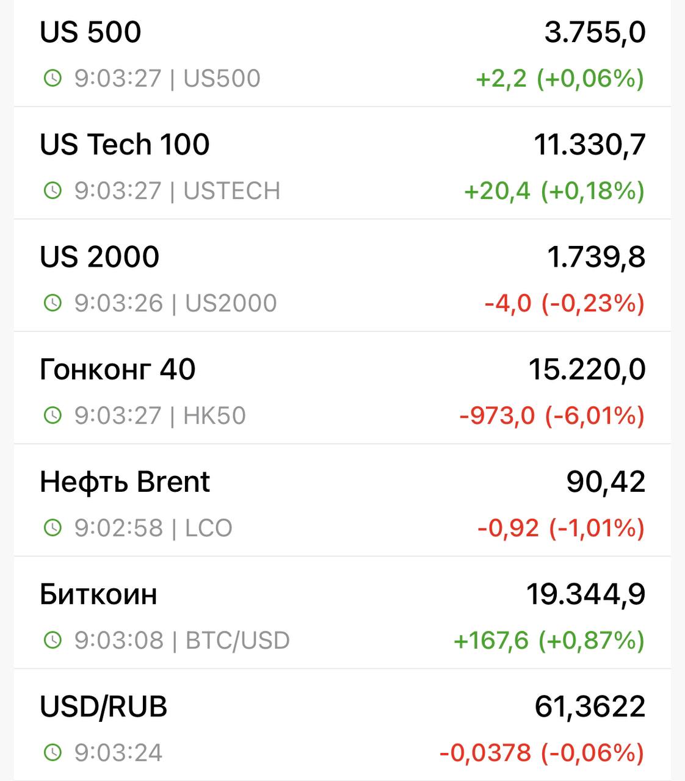Tap the Гонконг 40 change -973,0 (-6,01%)

point(552,416)
